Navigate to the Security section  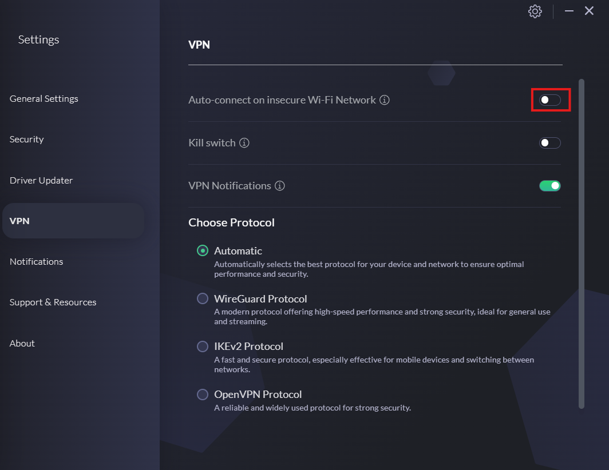[26, 139]
